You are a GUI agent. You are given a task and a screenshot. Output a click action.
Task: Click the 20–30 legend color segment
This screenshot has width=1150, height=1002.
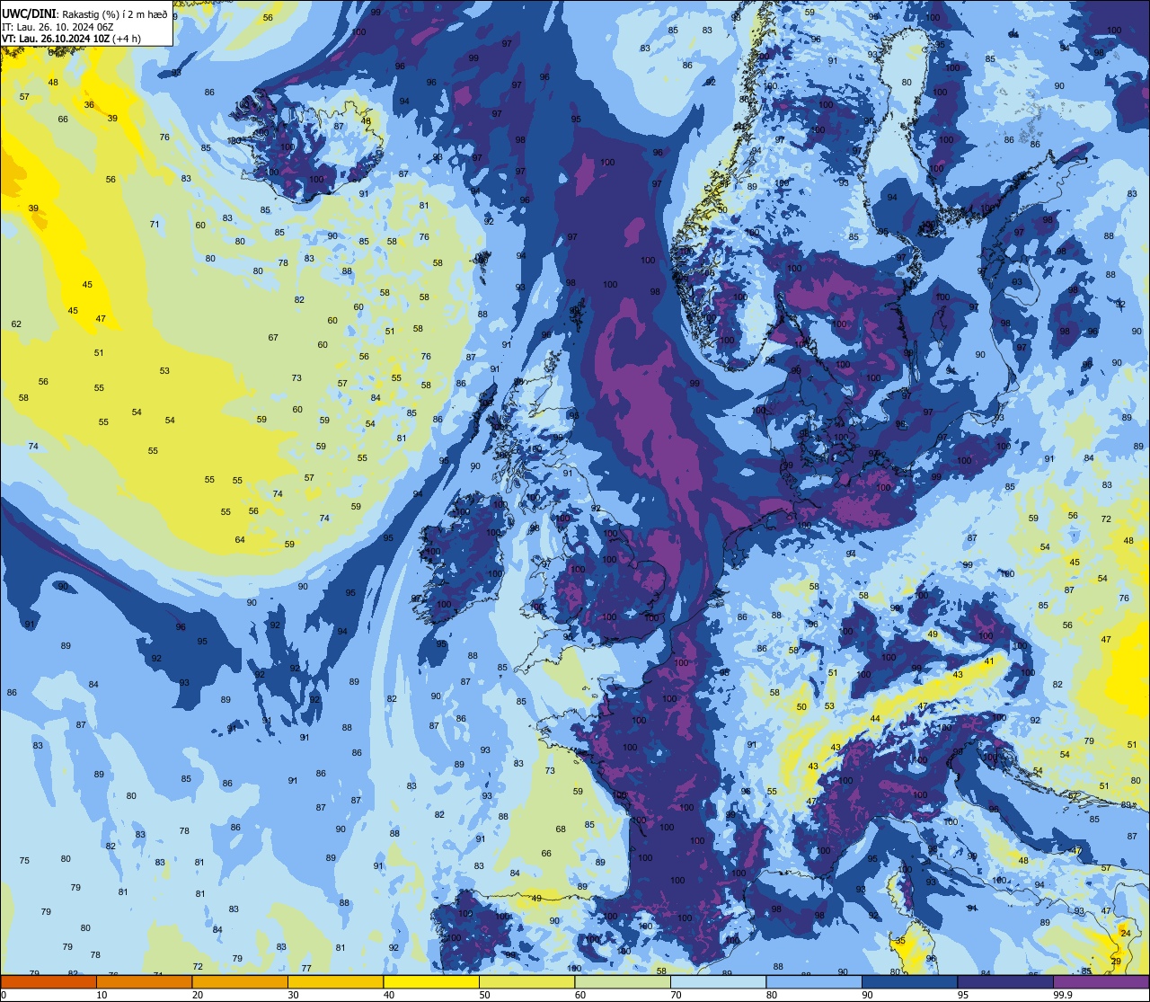click(240, 981)
